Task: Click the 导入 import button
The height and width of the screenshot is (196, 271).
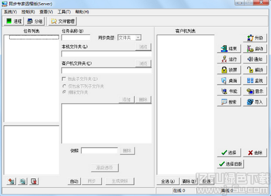Action: pos(255,102)
